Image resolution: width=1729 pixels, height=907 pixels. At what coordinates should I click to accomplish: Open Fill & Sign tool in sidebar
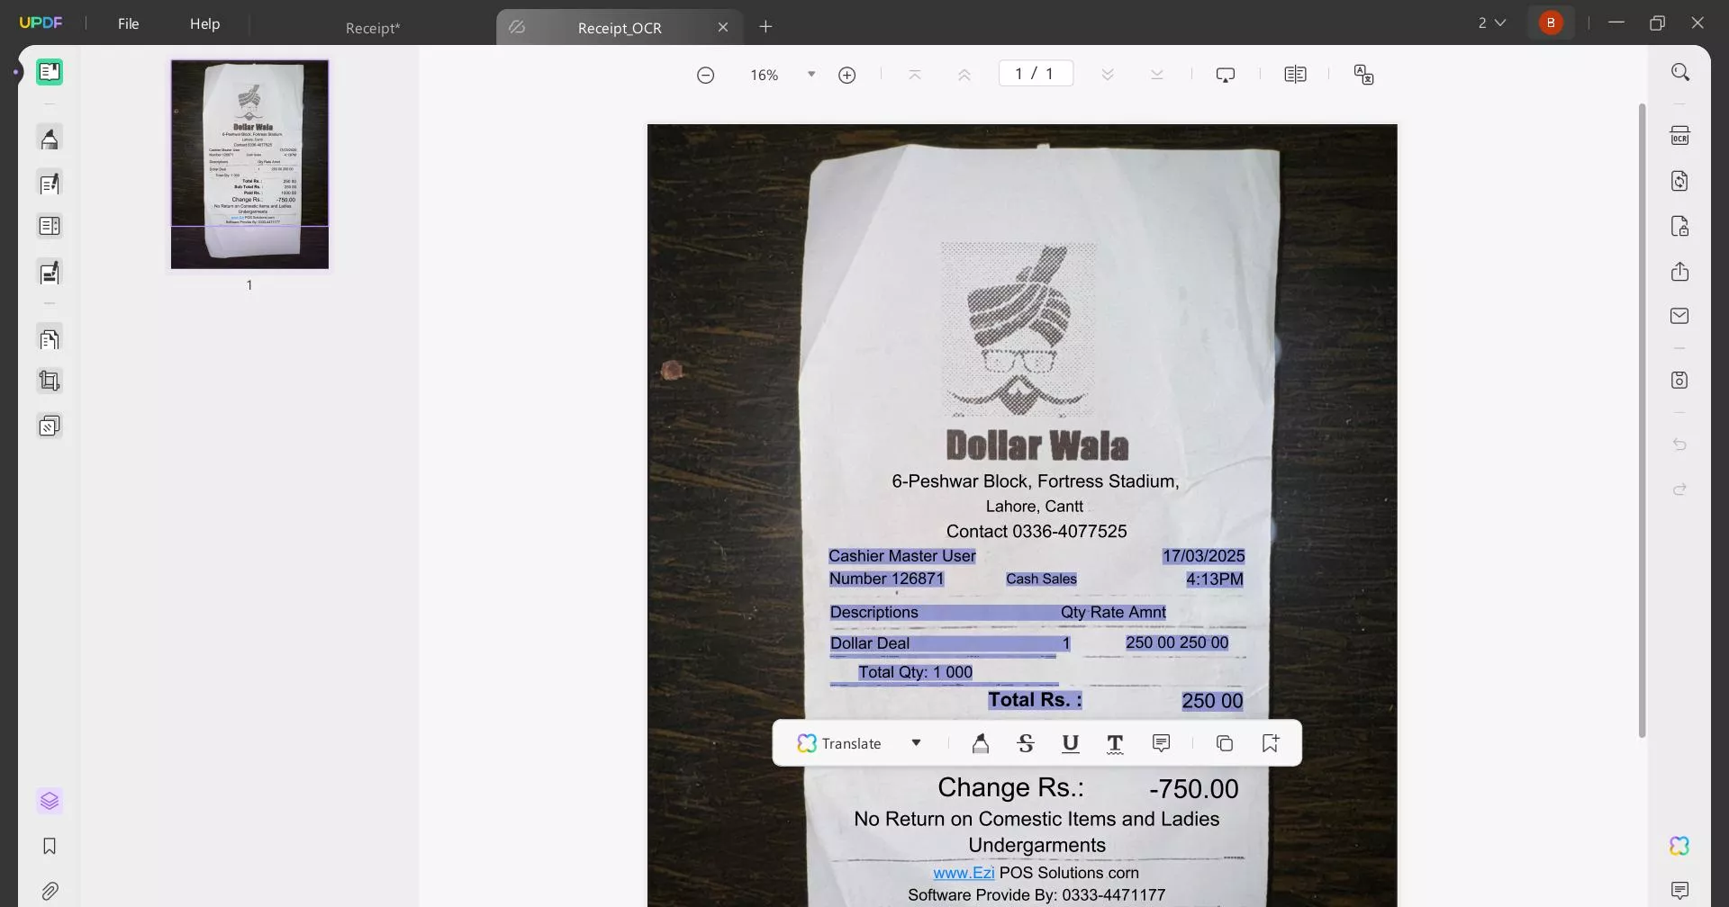[x=50, y=273]
